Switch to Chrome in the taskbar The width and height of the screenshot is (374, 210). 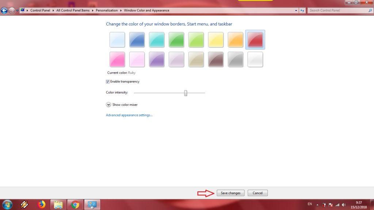click(75, 205)
